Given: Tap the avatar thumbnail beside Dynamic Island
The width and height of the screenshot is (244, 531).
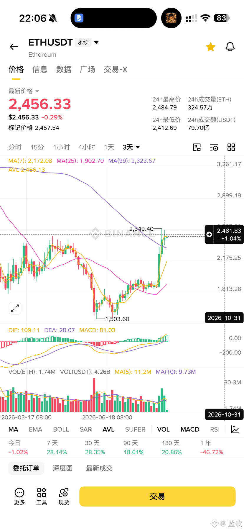Looking at the screenshot, I should [171, 18].
